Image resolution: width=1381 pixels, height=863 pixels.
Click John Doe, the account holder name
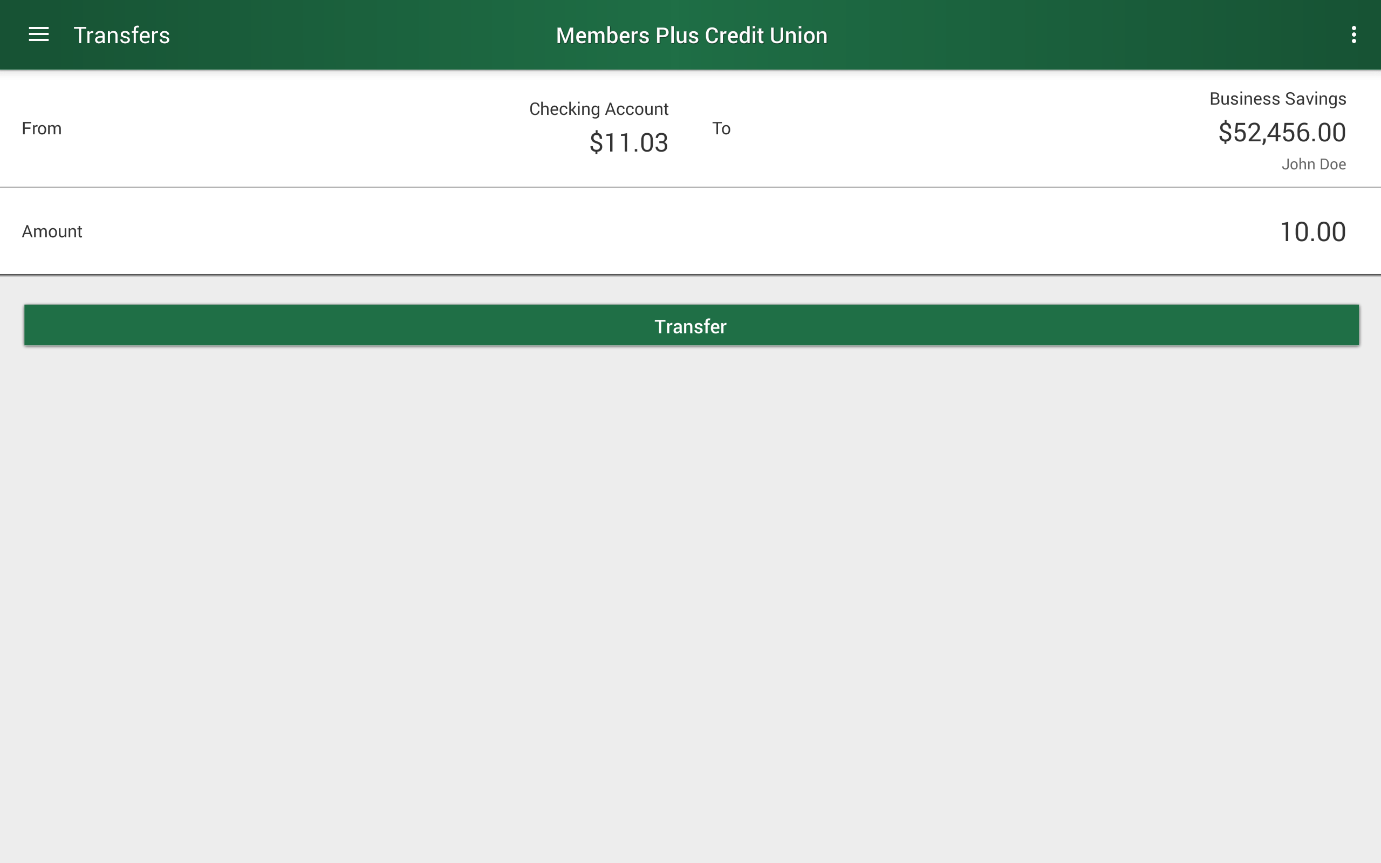point(1314,164)
